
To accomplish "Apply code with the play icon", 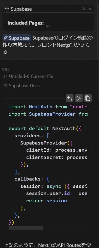I will (79, 98).
